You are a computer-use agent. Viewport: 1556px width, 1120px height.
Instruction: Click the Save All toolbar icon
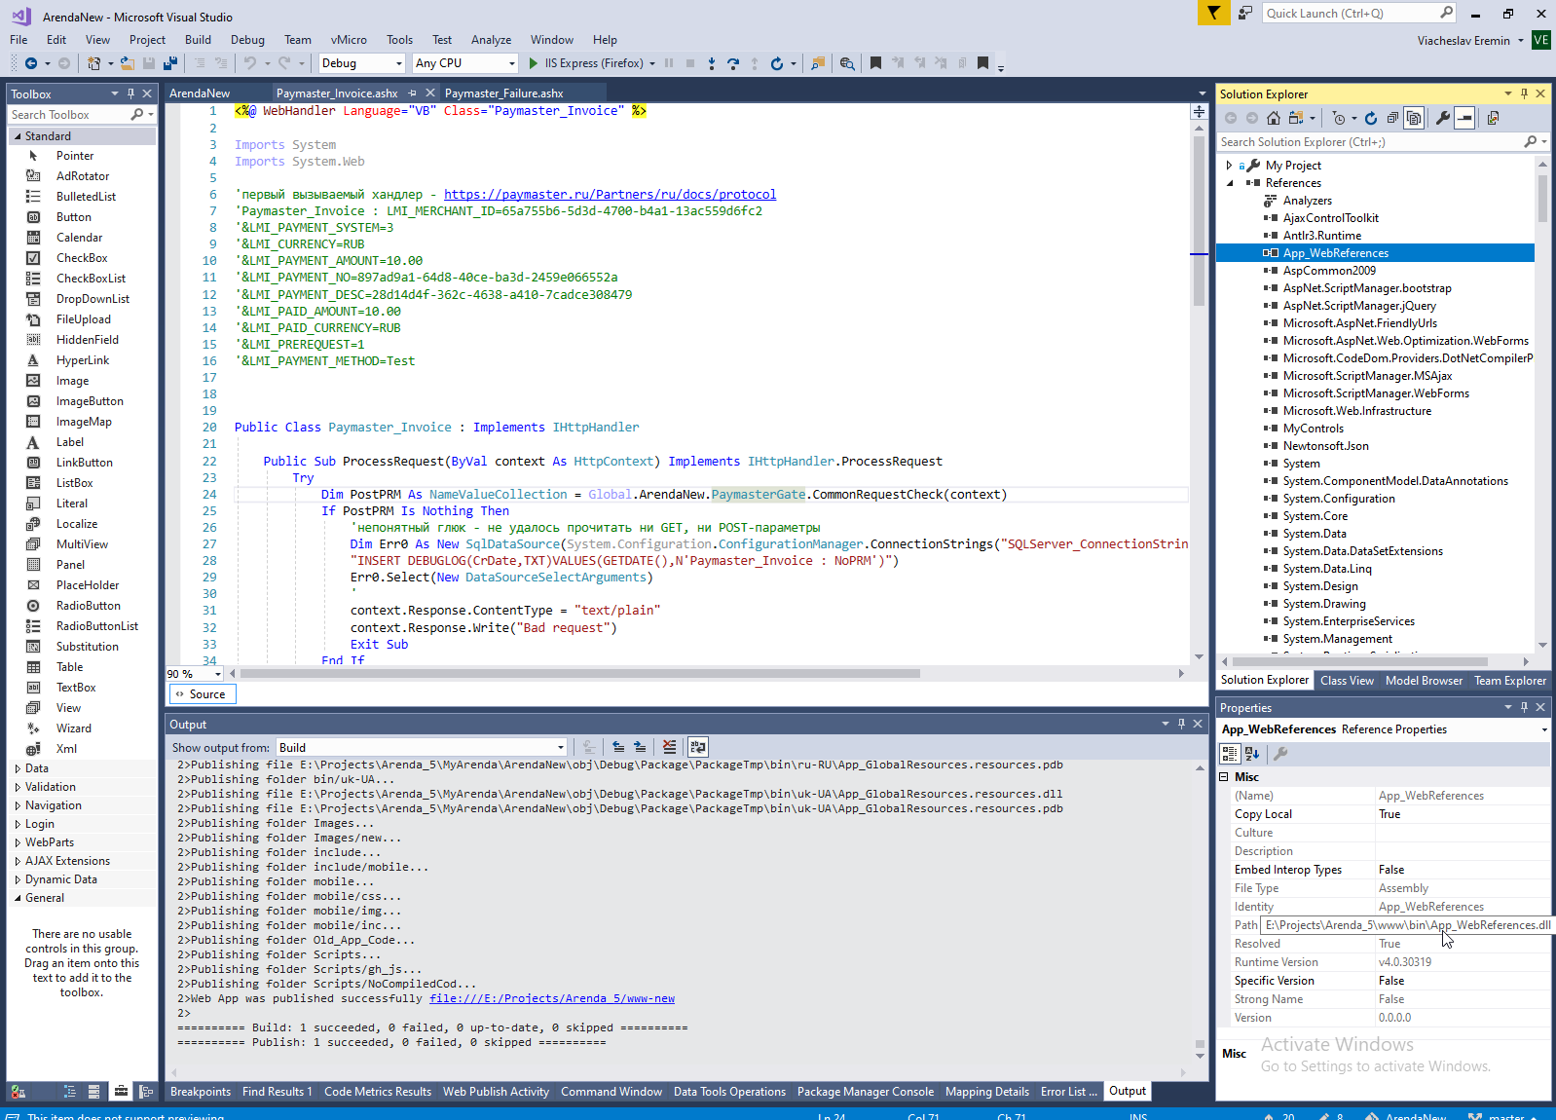click(170, 63)
